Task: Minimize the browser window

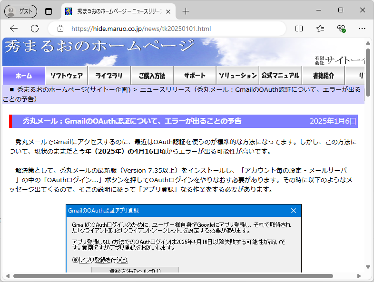Action: [319, 10]
